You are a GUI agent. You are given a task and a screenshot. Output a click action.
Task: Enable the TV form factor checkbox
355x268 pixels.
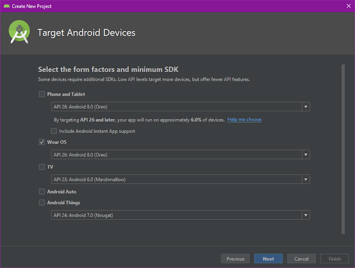coord(42,167)
